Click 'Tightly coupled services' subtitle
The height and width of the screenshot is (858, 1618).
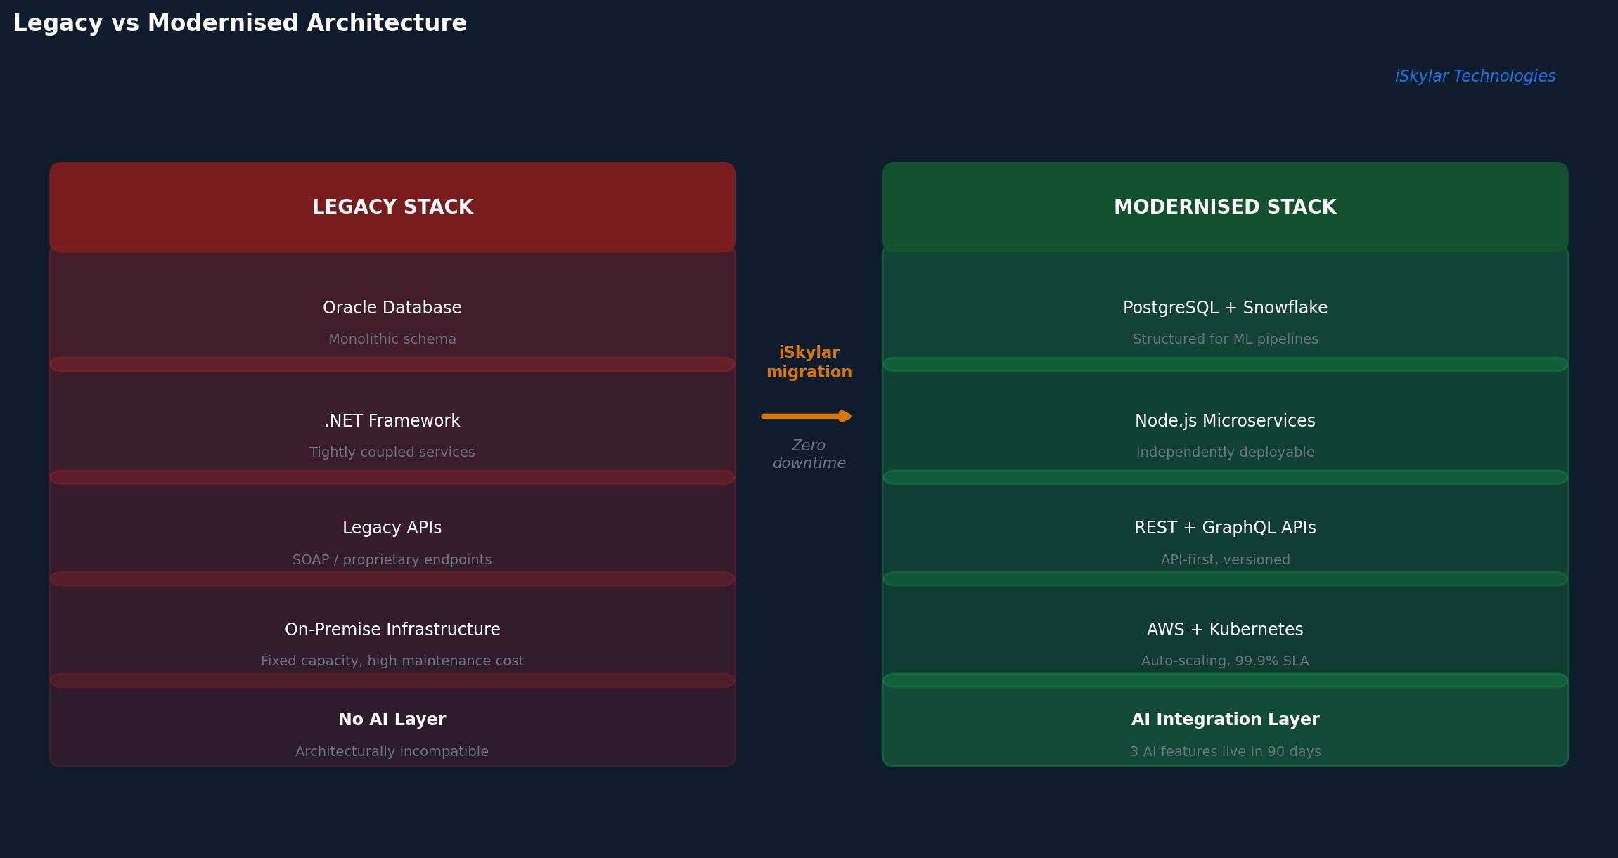point(392,453)
